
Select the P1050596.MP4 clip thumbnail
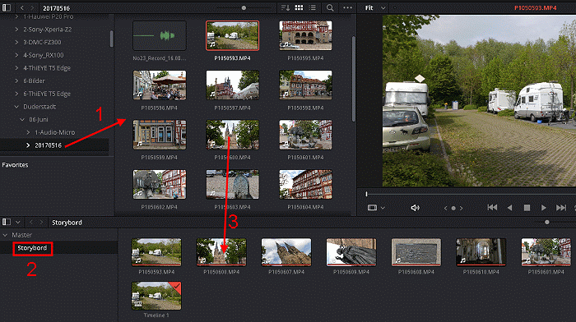pos(160,85)
